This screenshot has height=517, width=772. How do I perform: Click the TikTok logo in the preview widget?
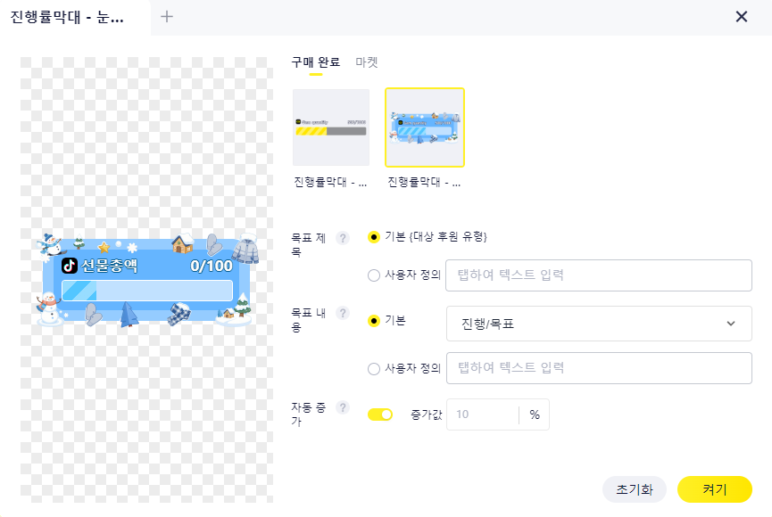coord(69,266)
